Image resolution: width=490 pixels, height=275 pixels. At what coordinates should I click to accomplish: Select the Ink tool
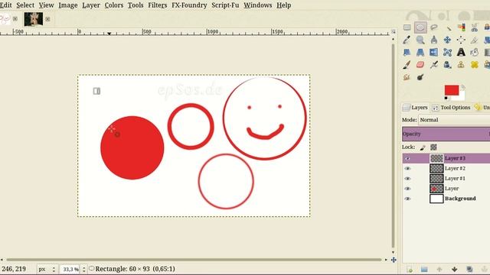(447, 65)
